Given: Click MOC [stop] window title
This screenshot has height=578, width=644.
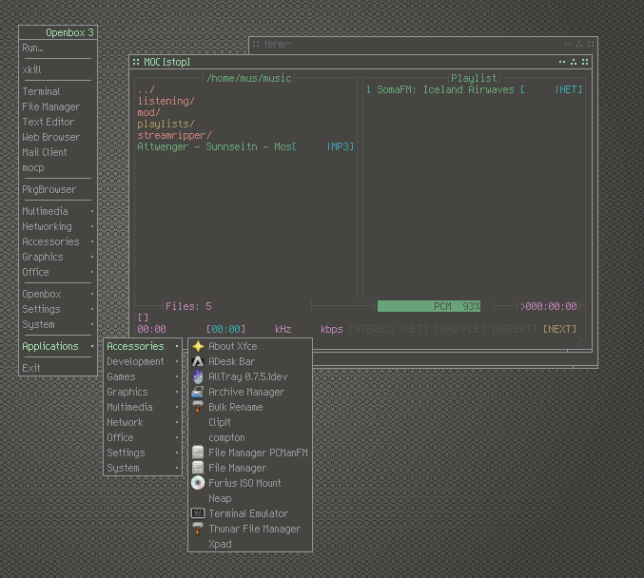Looking at the screenshot, I should [x=167, y=62].
